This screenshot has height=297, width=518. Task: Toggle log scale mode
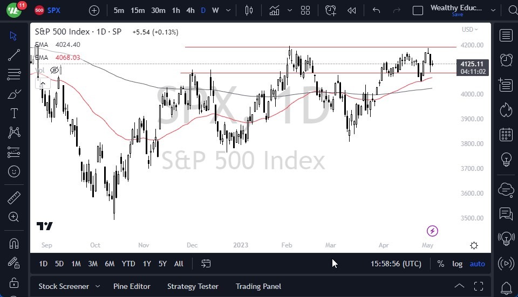[x=457, y=264]
